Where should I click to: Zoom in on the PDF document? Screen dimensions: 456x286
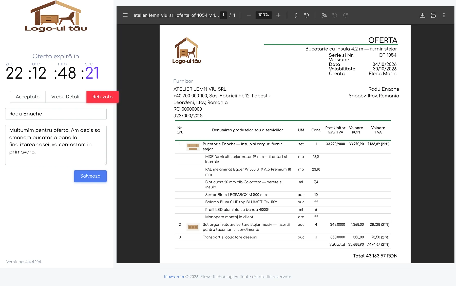[278, 15]
